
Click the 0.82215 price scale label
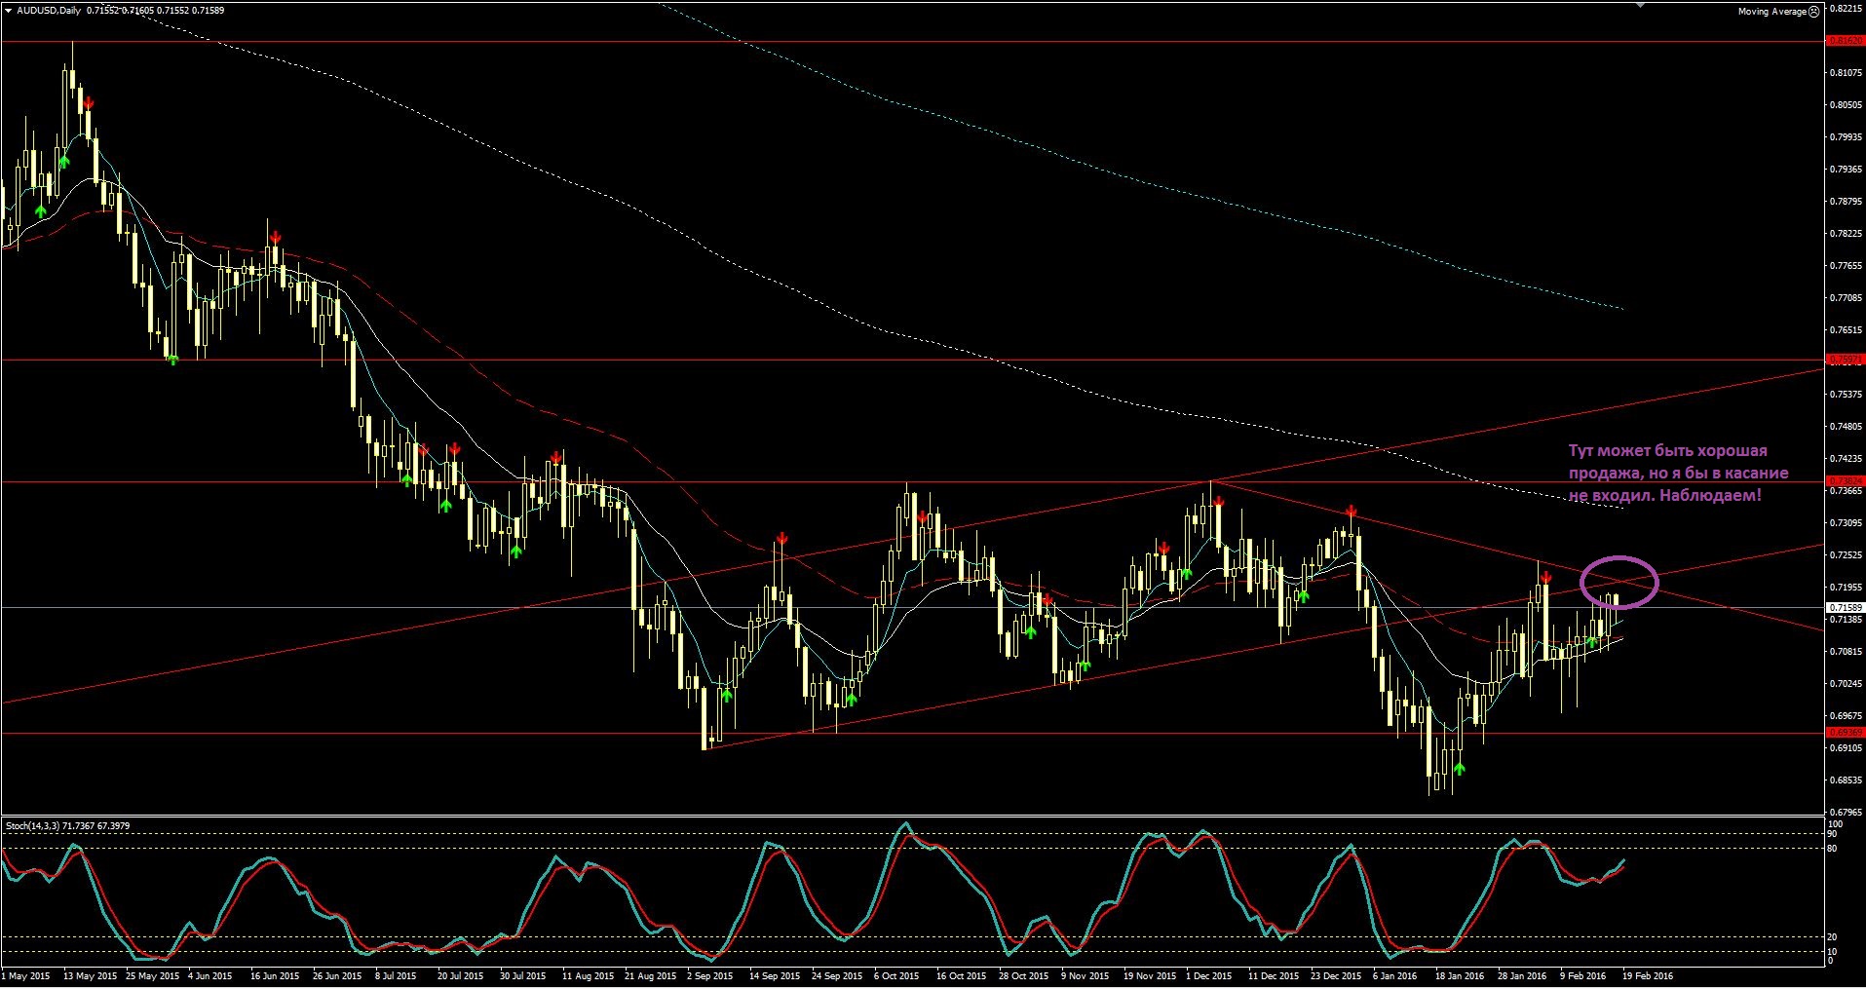pos(1847,9)
